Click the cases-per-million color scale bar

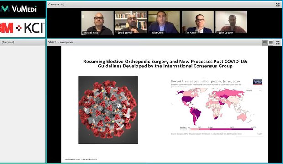coord(220,129)
